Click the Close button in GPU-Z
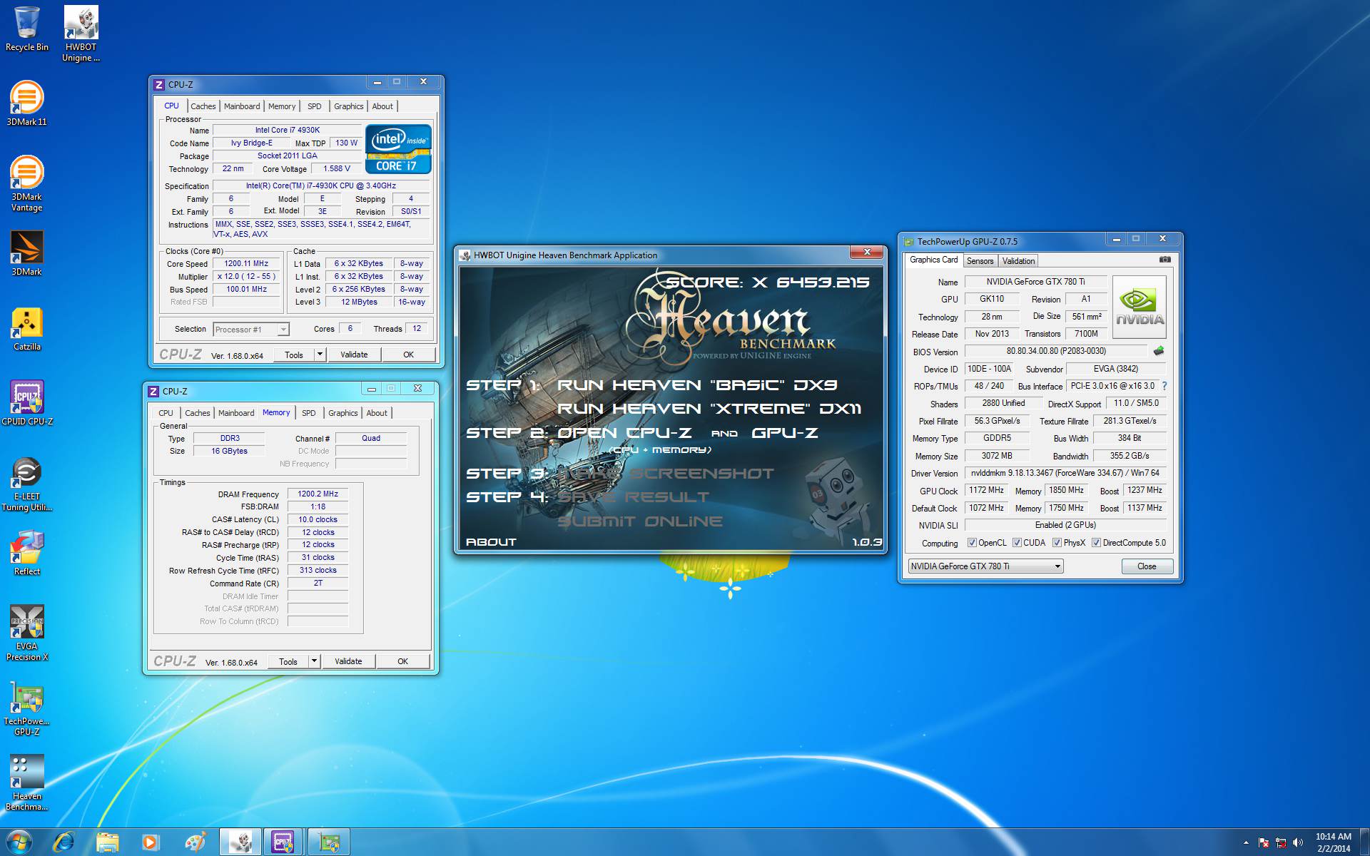The height and width of the screenshot is (856, 1370). [x=1147, y=566]
